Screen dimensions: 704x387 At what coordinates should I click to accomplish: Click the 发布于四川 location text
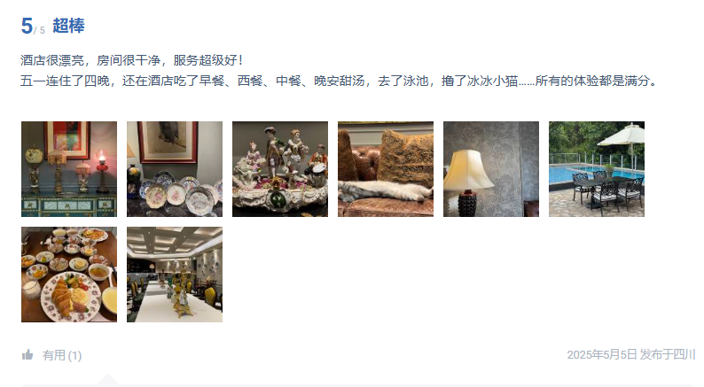[668, 355]
